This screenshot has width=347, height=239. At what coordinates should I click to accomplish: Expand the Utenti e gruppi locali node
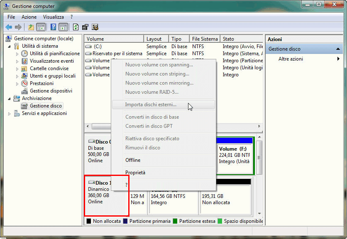(x=17, y=76)
